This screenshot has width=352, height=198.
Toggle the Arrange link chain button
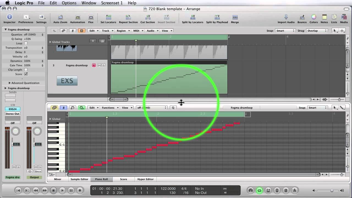pos(64,31)
